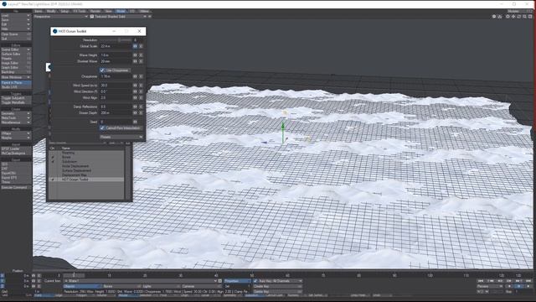The width and height of the screenshot is (536, 302).
Task: Click Toggle Subpatch in left sidebar
Action: click(x=16, y=98)
